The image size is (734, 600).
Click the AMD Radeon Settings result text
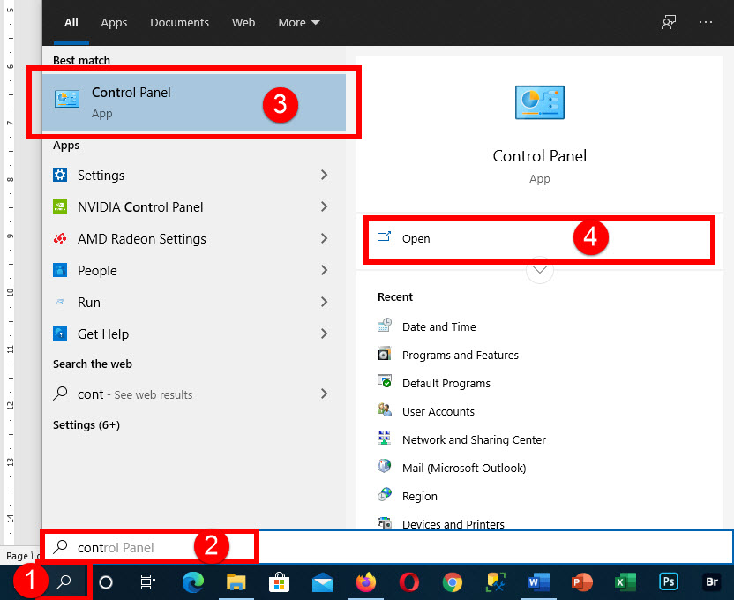click(142, 239)
